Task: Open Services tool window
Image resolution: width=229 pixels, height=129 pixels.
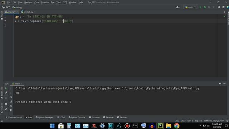Action: (x=122, y=117)
